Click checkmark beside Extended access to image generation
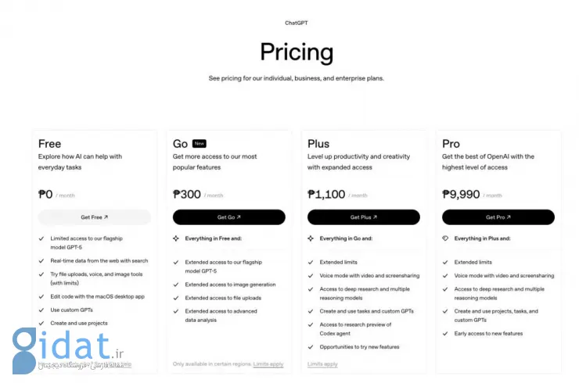Viewport: 579px width, 383px height. point(176,285)
